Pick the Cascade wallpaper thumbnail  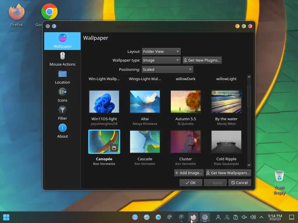tap(145, 142)
